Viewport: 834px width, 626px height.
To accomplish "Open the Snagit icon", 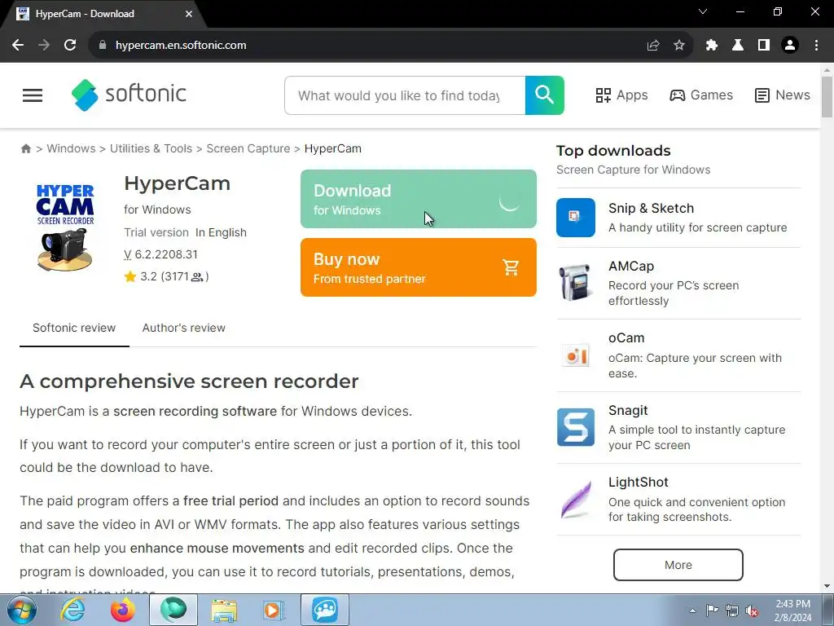I will coord(576,427).
